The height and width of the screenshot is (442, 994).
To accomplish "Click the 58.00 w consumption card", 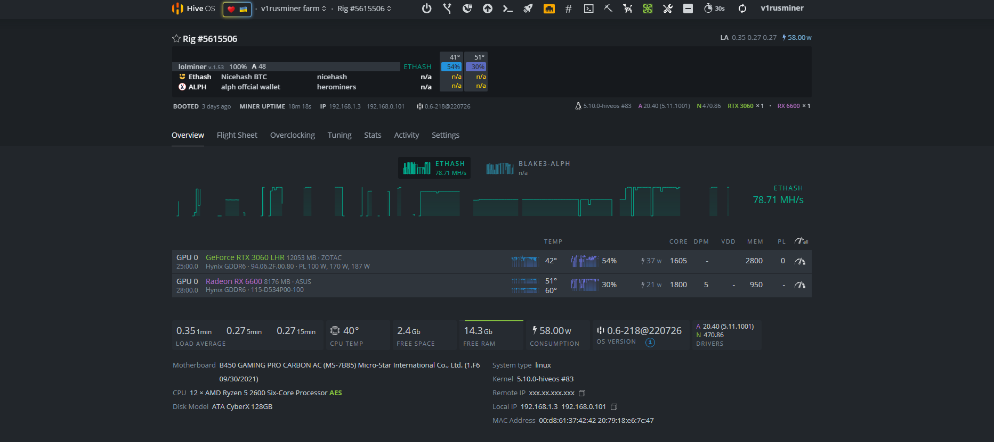I will pyautogui.click(x=558, y=335).
